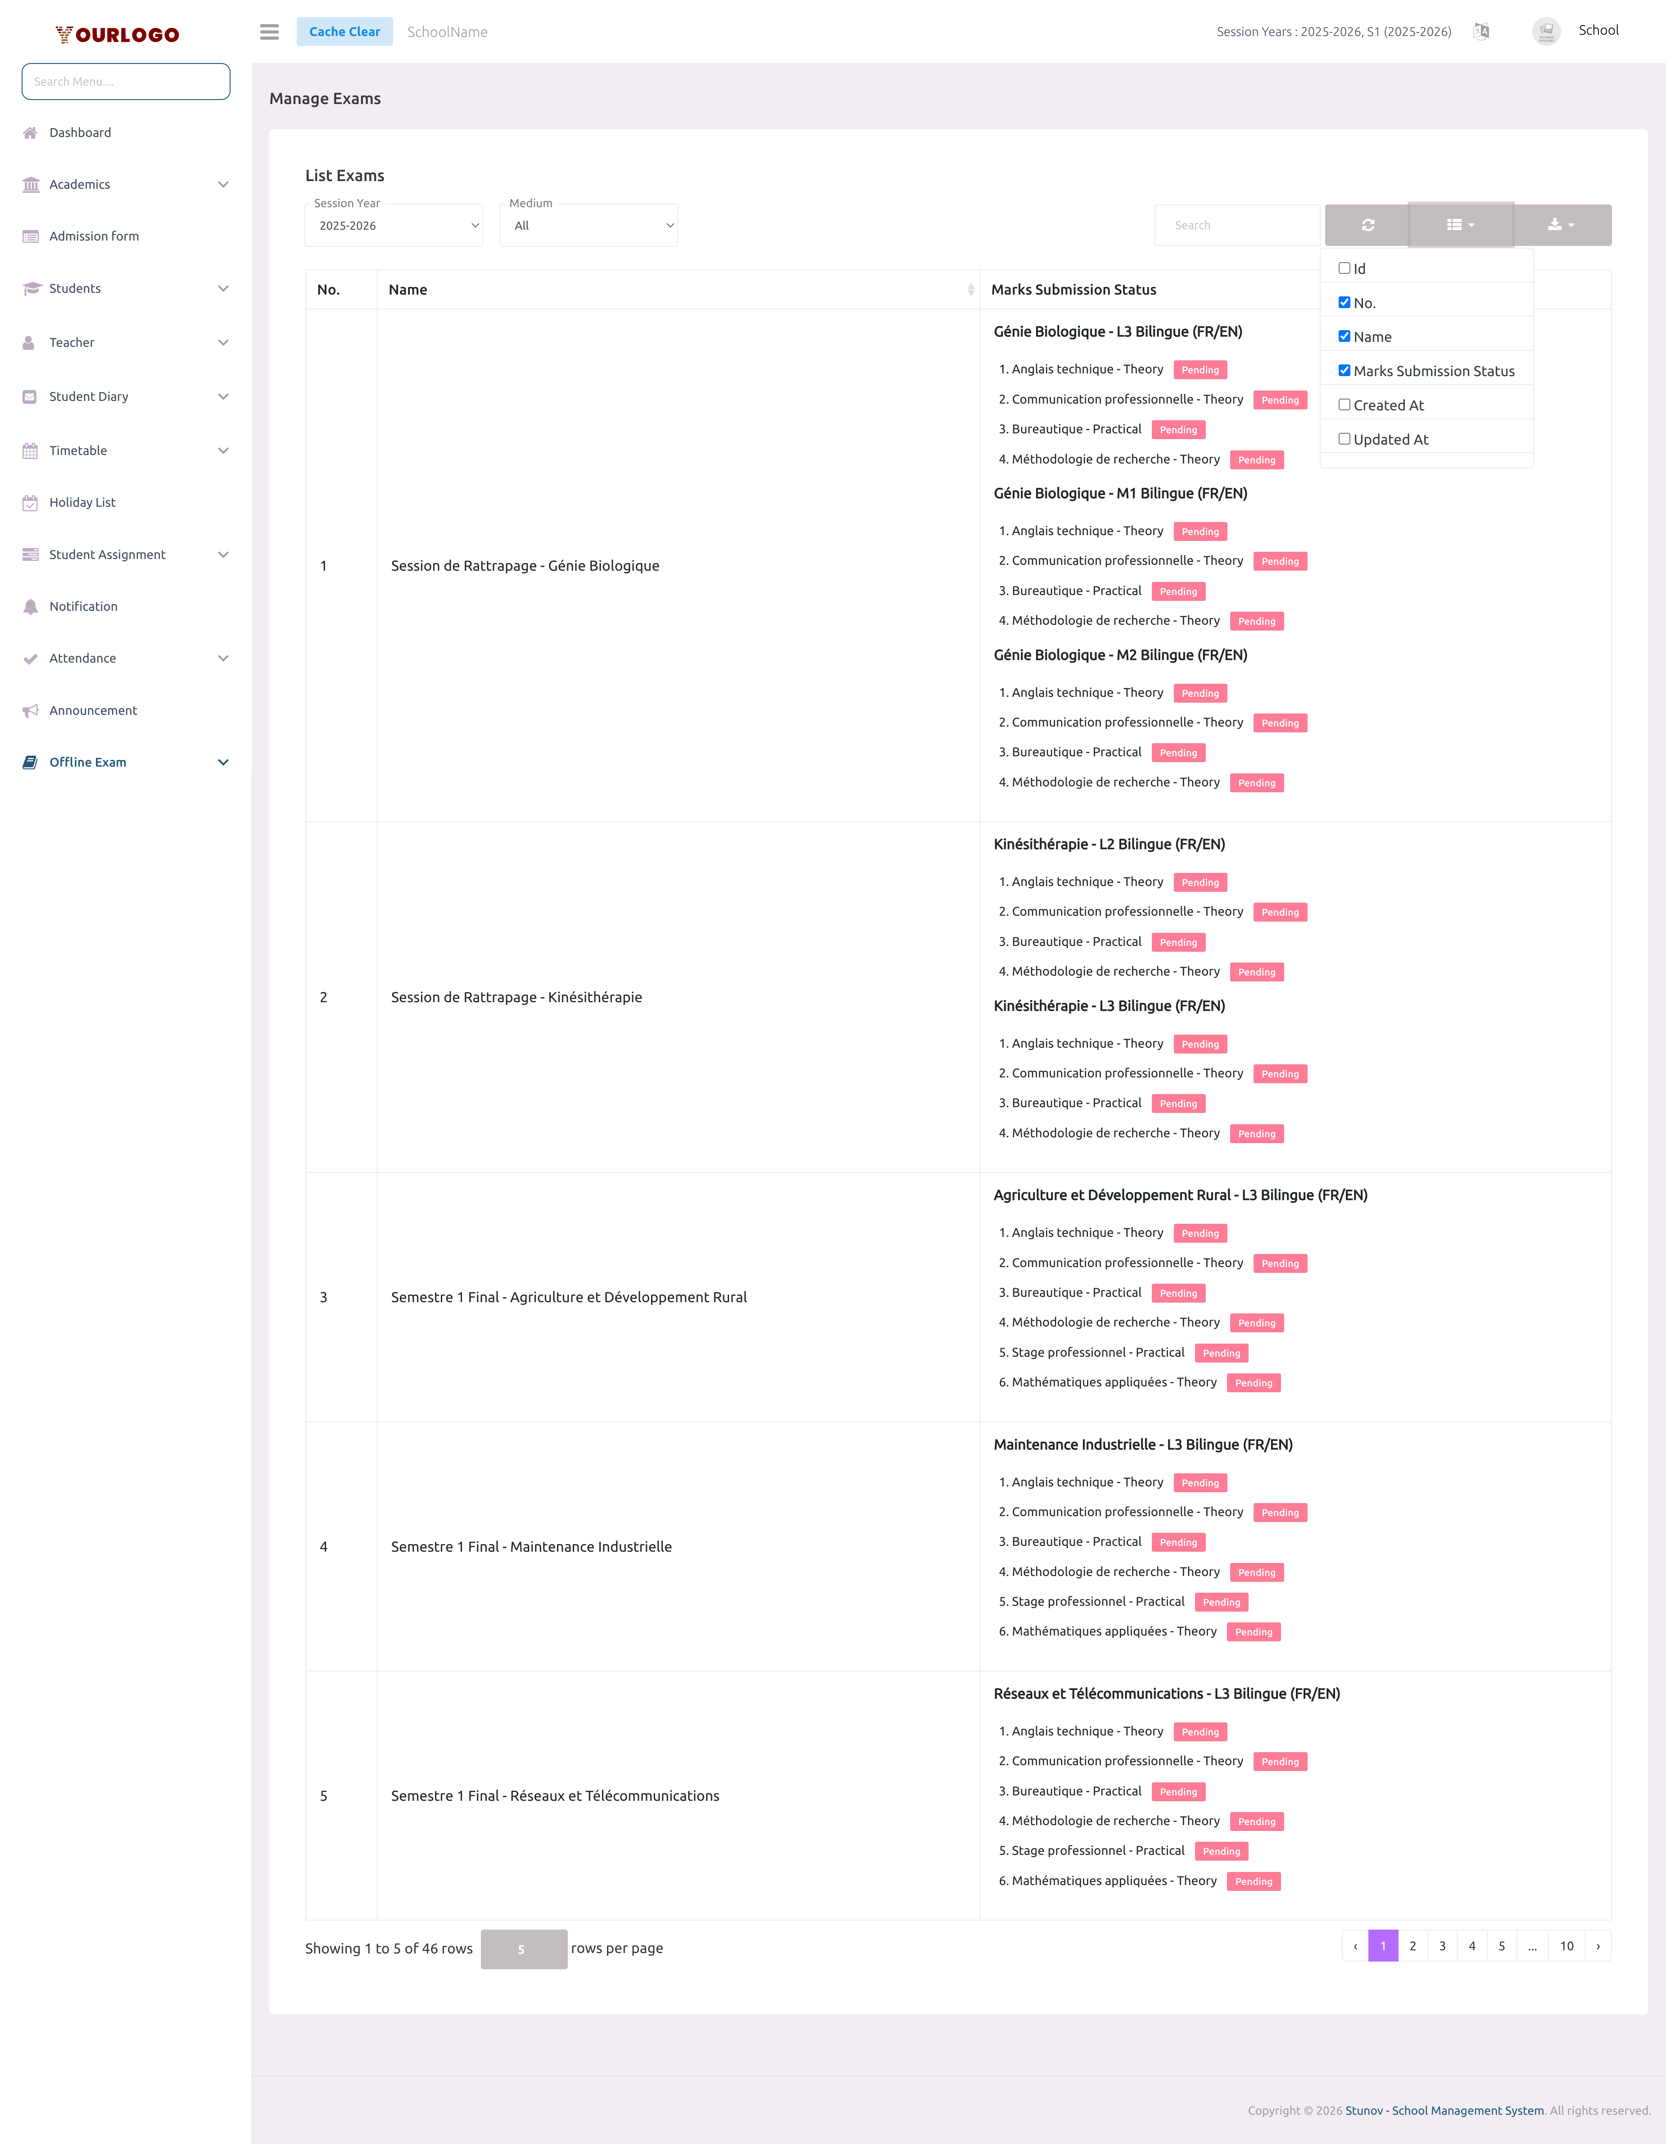
Task: Click the refresh table icon
Action: 1368,224
